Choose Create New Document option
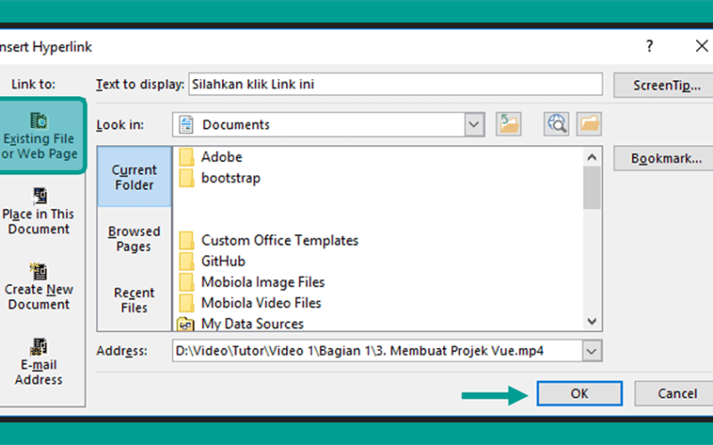This screenshot has height=445, width=713. point(38,287)
